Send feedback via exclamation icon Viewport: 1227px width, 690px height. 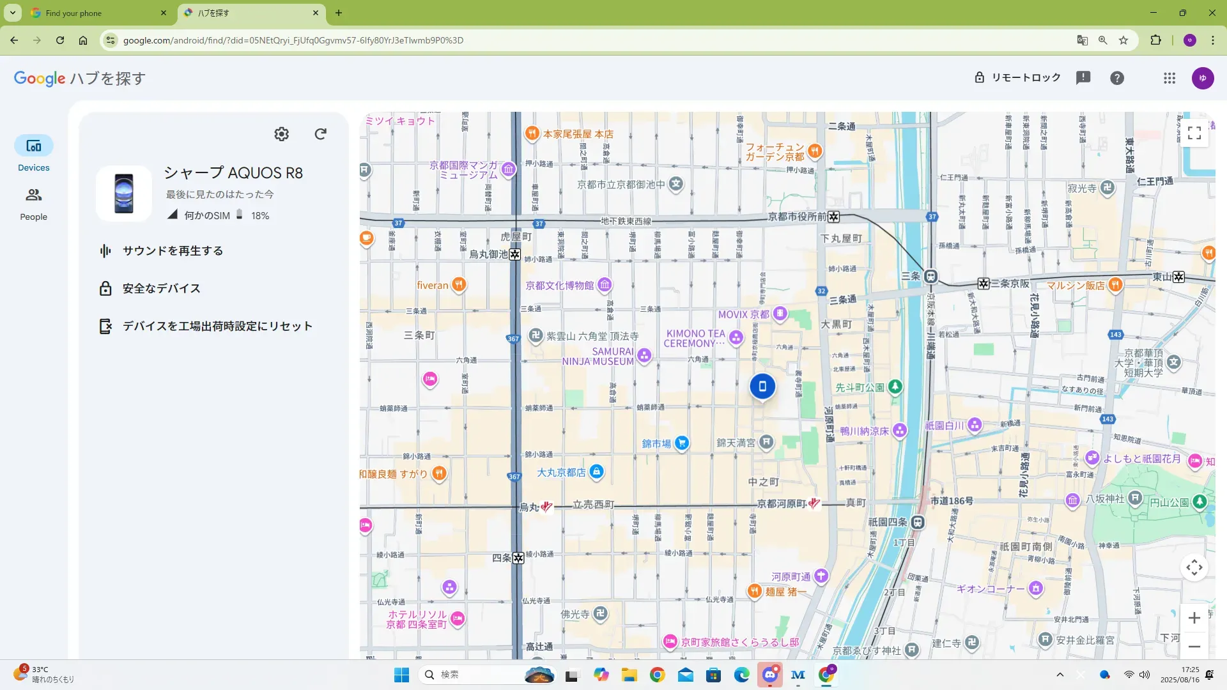click(x=1083, y=78)
